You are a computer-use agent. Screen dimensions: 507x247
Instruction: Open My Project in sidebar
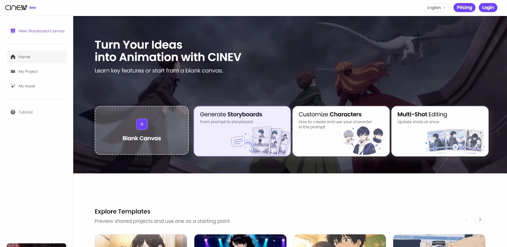click(x=37, y=71)
